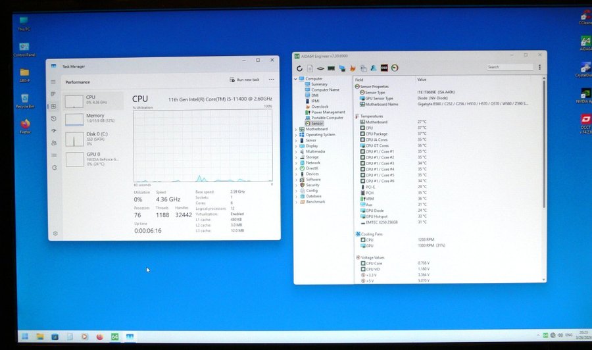Toggle Task Manager hamburger navigation menu
This screenshot has height=350, width=592.
[x=54, y=82]
